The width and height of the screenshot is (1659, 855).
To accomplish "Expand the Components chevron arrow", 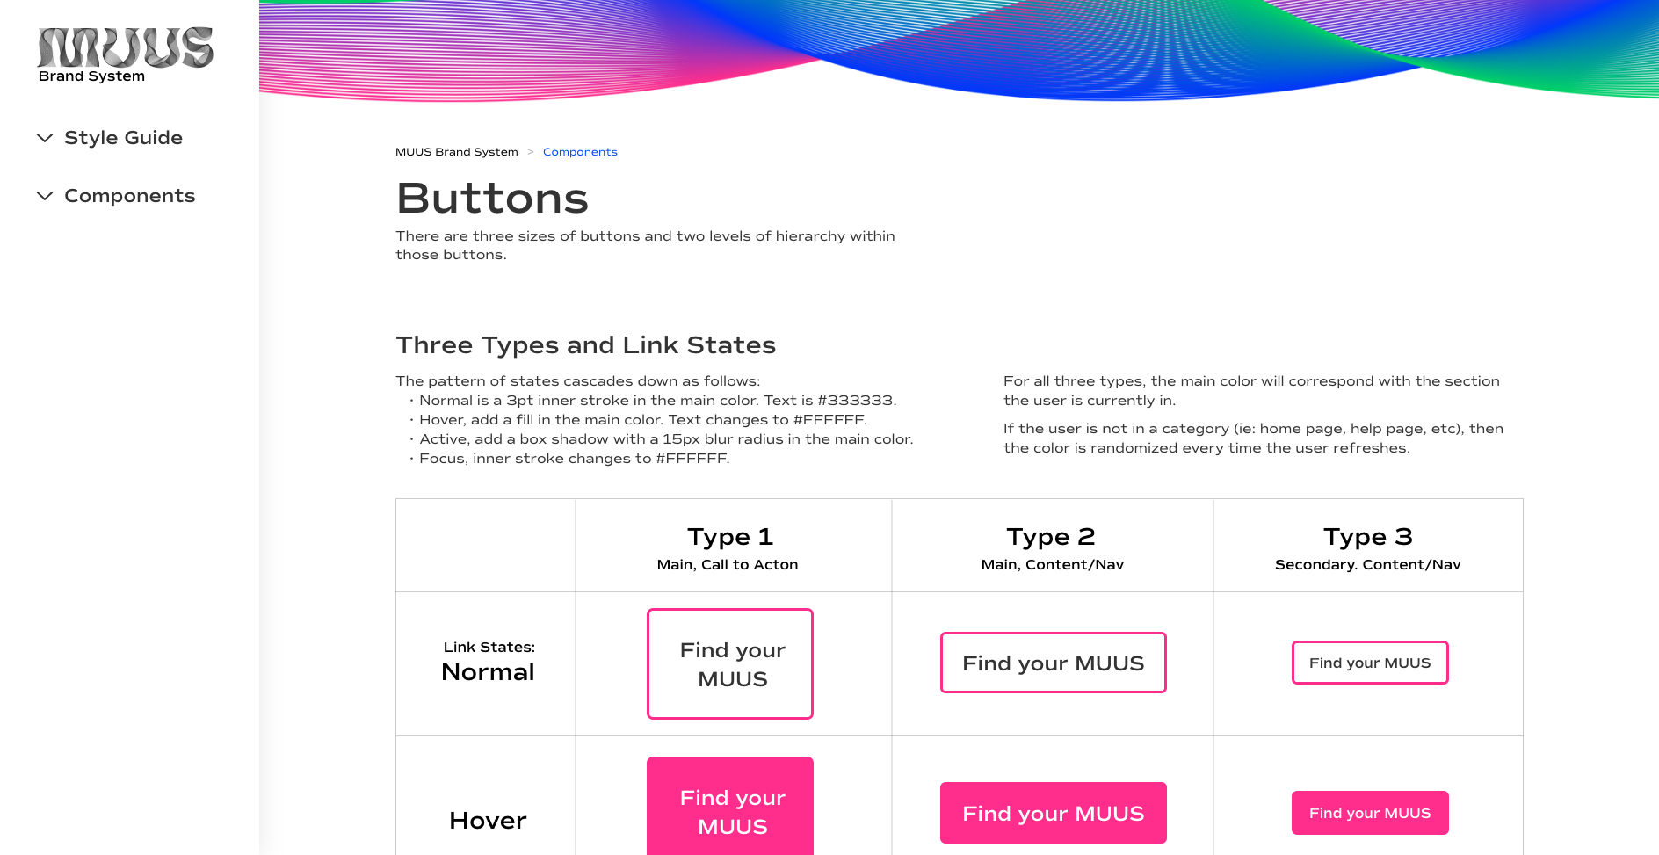I will point(45,196).
